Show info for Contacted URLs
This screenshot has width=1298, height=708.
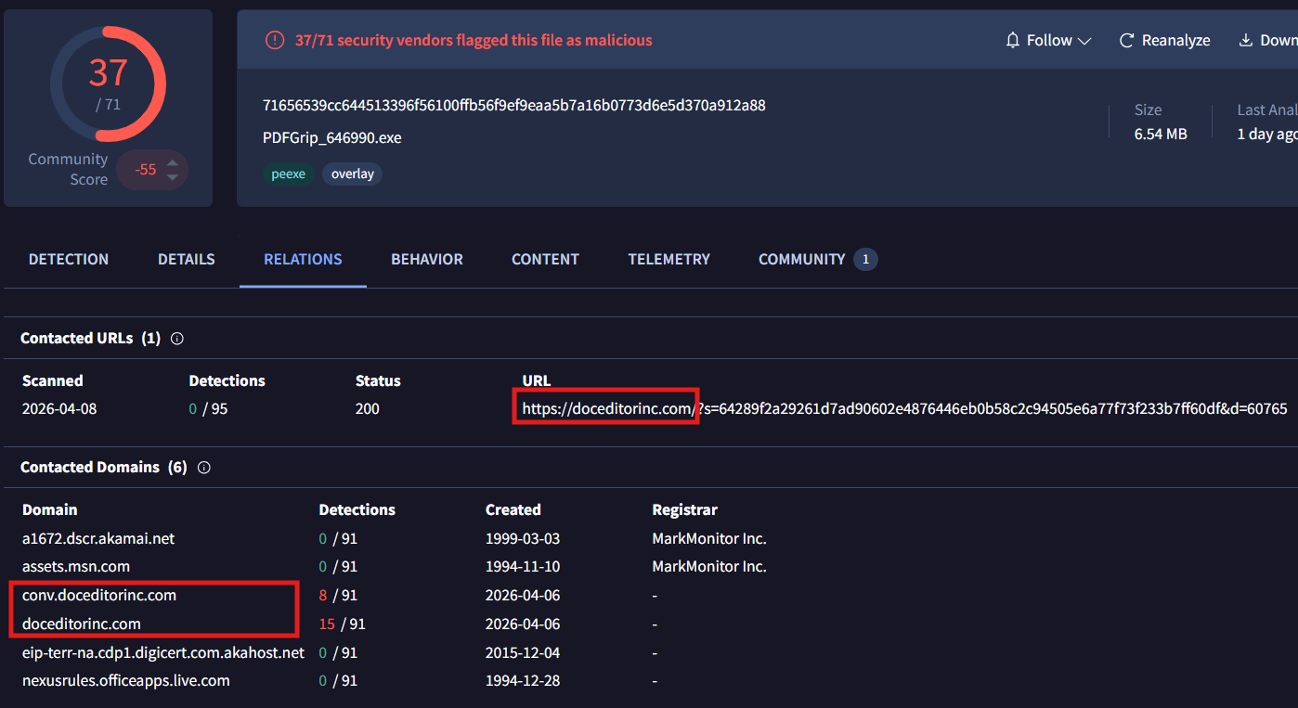click(x=177, y=339)
